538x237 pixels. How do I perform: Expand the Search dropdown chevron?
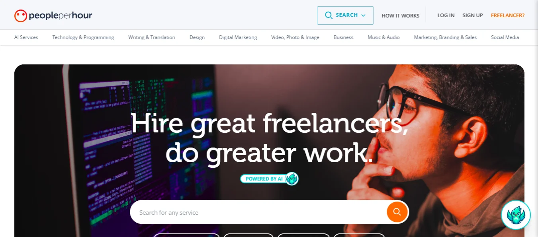363,16
